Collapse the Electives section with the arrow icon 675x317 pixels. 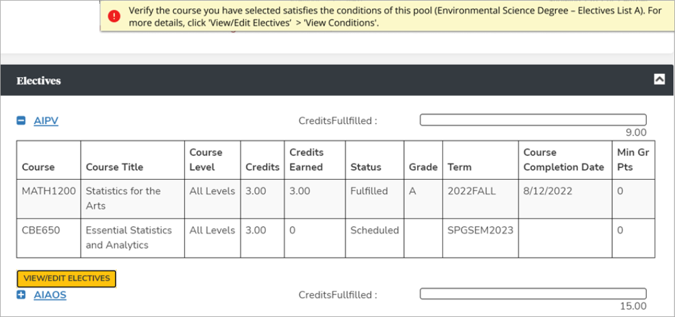[x=659, y=79]
